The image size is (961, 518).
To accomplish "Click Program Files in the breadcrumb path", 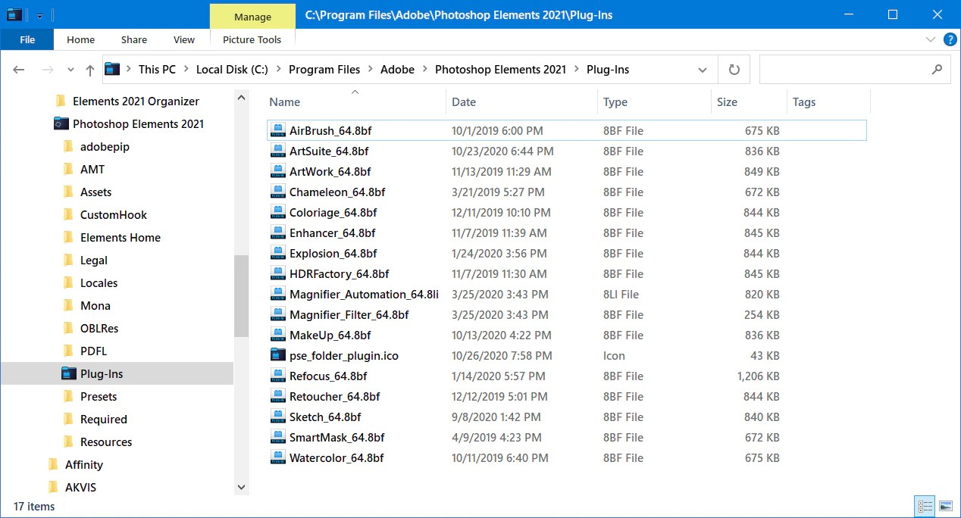I will 324,70.
